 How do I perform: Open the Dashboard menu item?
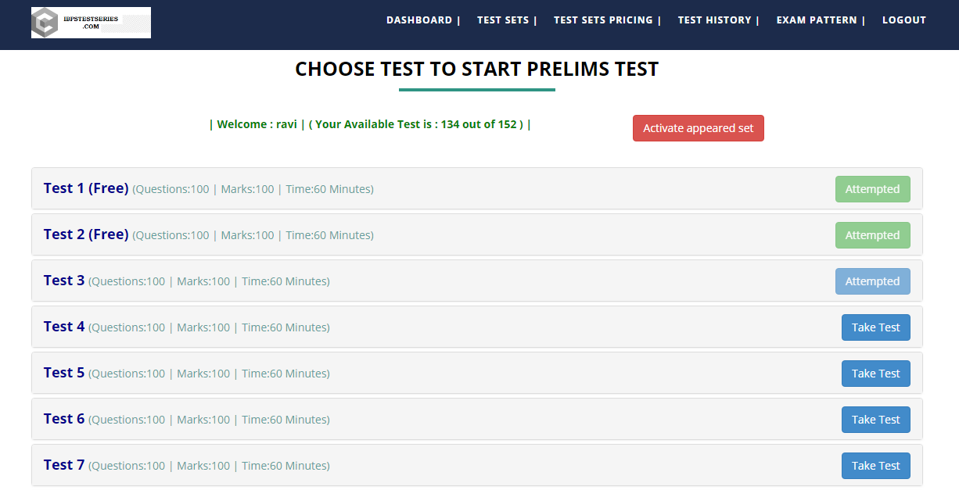(x=419, y=20)
